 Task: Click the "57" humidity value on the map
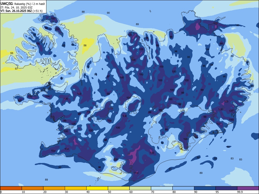pos(16,69)
